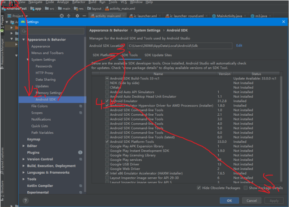Viewport: 289px width, 207px height.
Task: Select Memory Settings in the tree
Action: 48,93
